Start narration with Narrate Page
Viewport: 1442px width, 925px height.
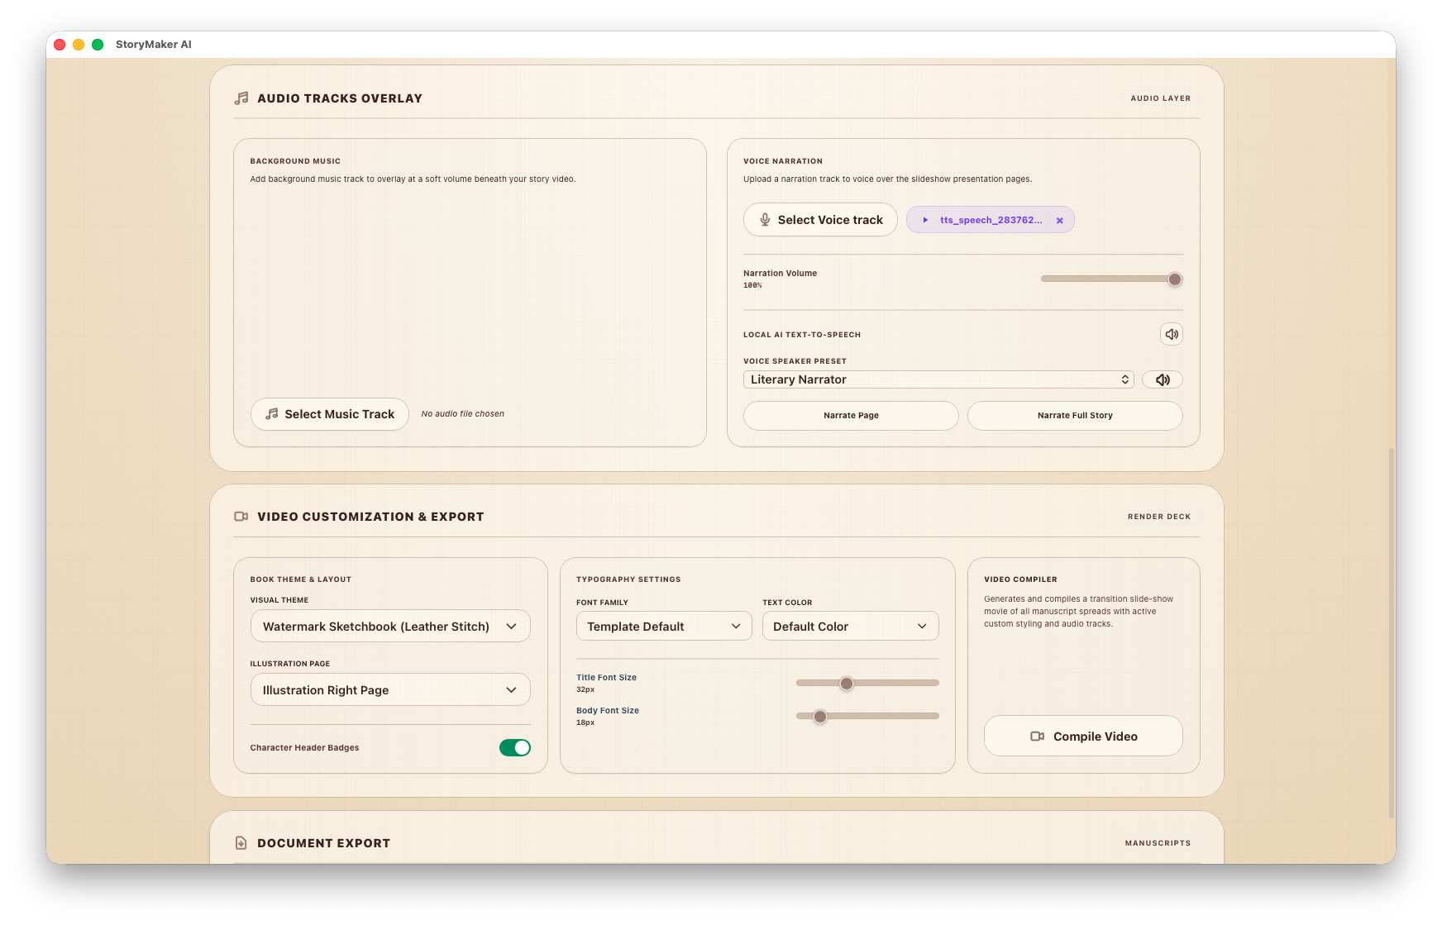point(851,416)
